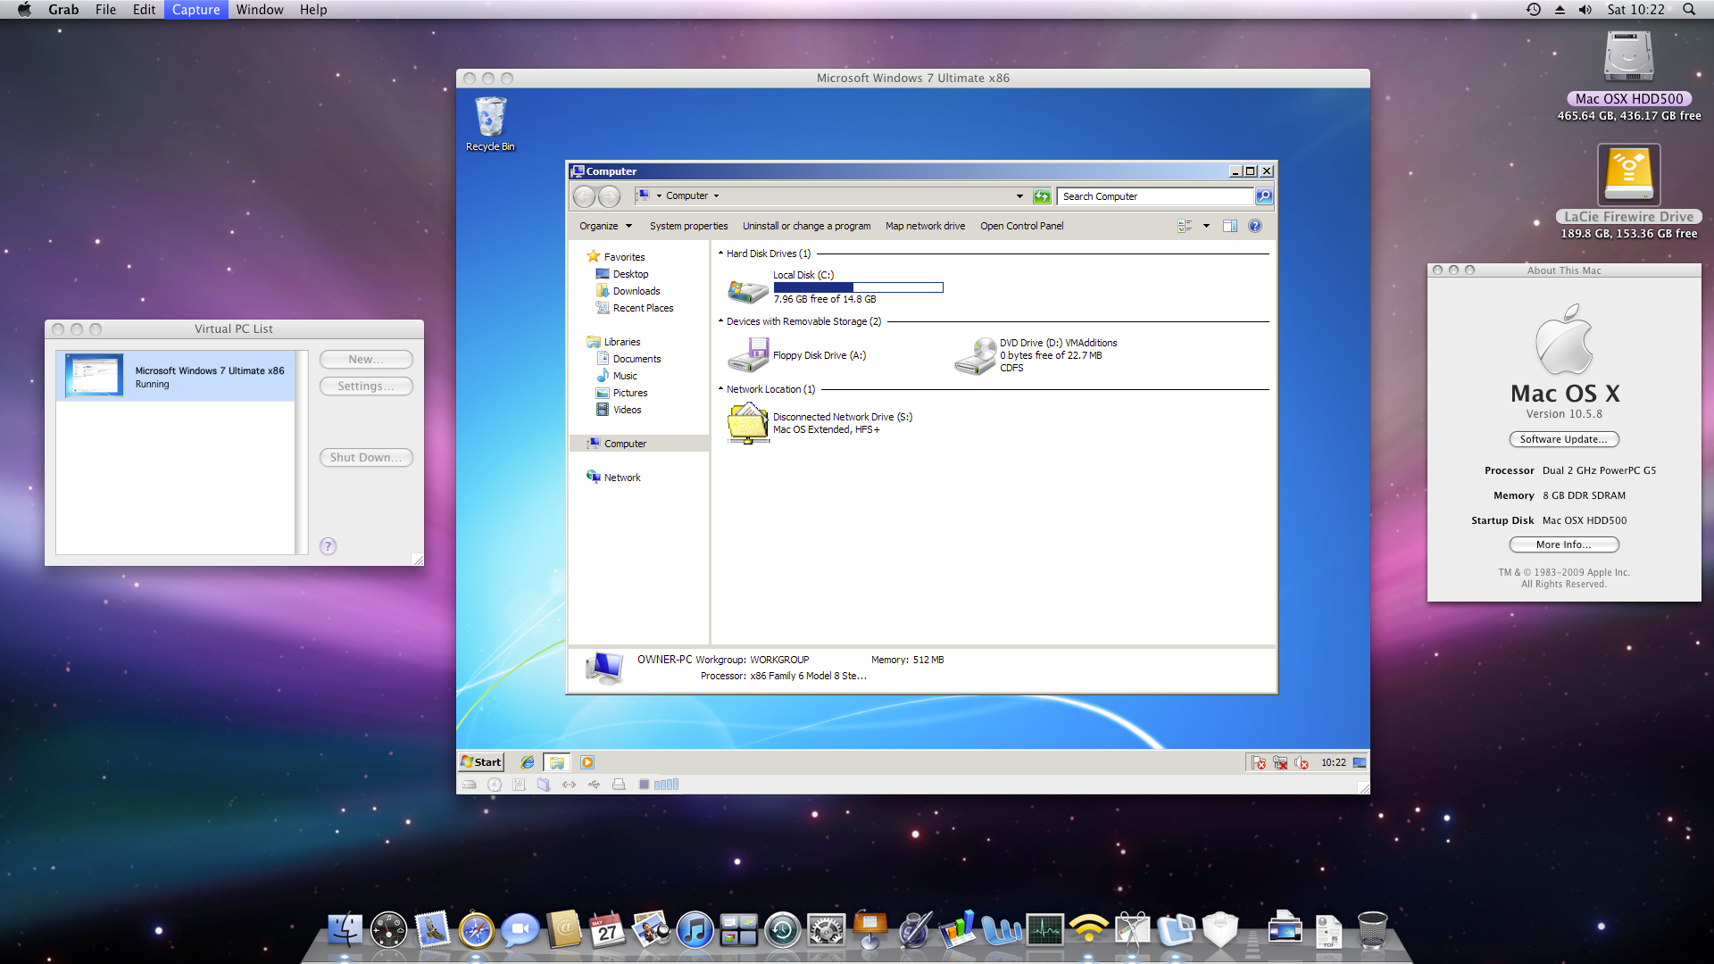Toggle the preview pane button
The height and width of the screenshot is (964, 1714).
pos(1229,226)
